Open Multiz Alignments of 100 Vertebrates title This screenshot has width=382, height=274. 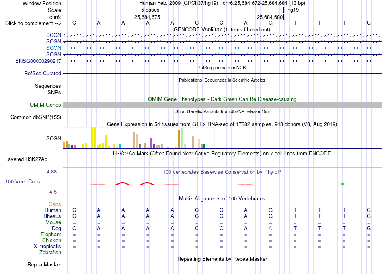point(222,199)
